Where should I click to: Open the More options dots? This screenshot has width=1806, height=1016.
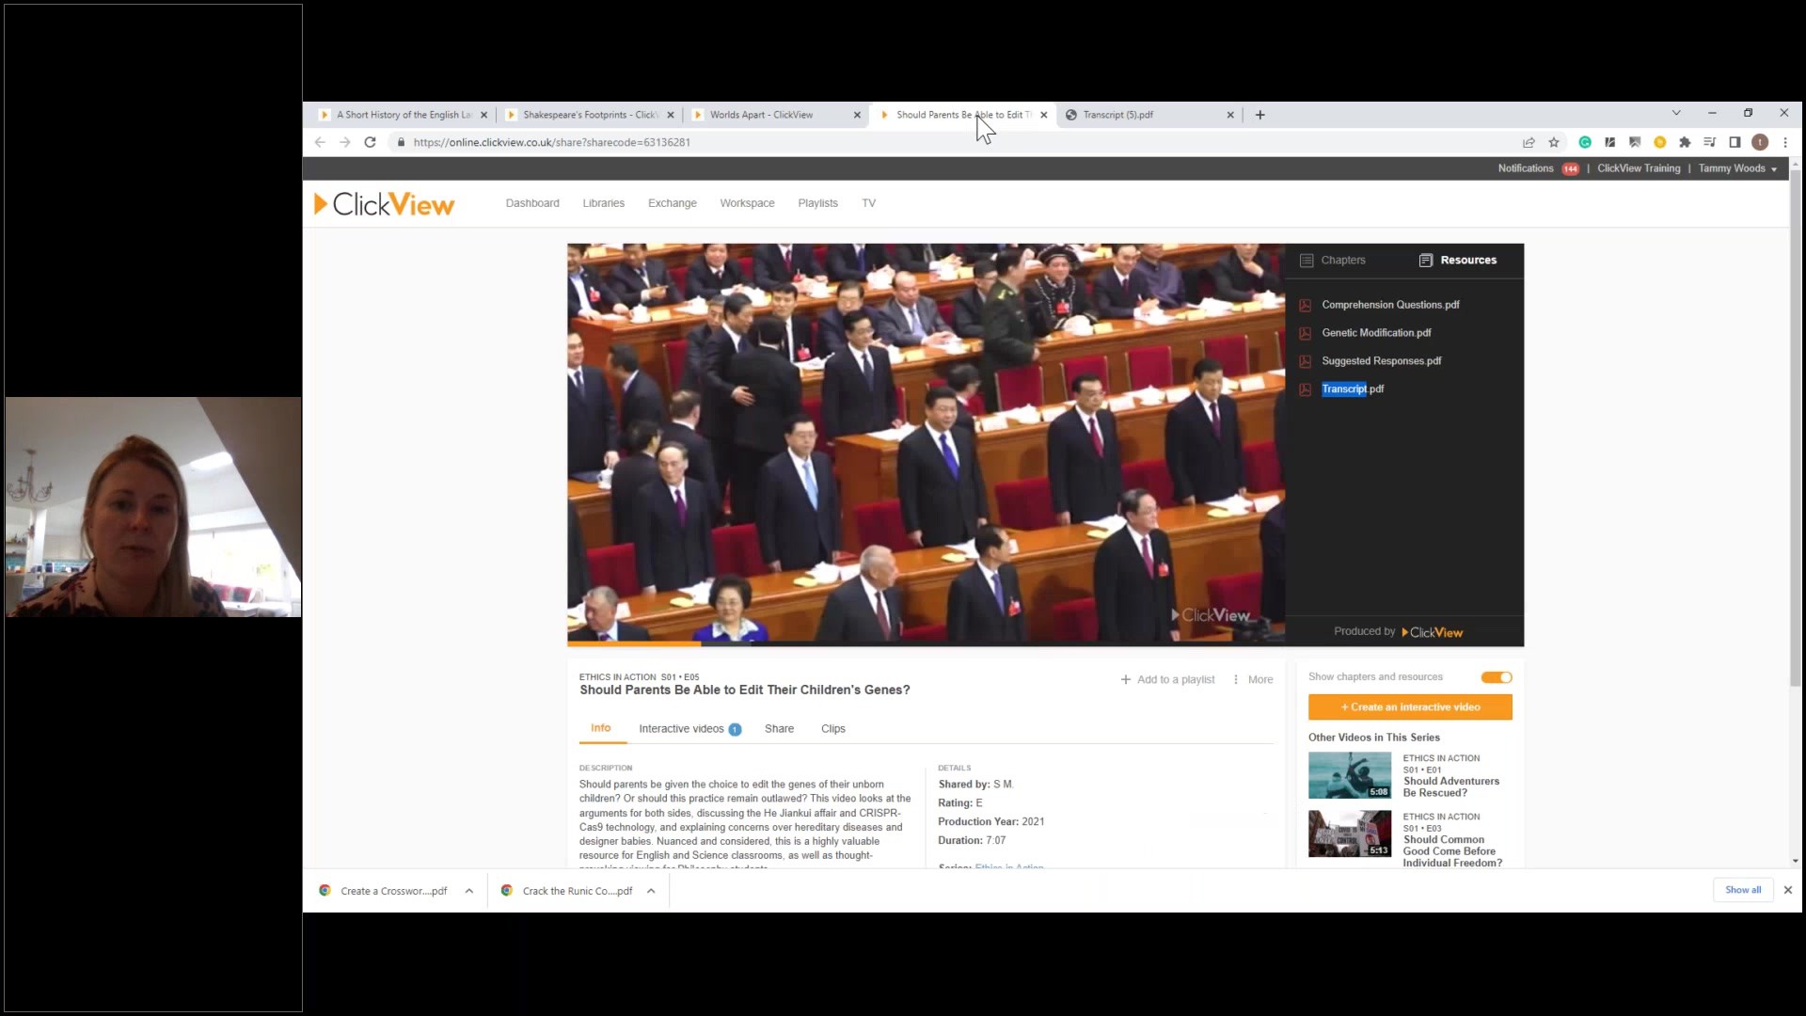(1236, 679)
